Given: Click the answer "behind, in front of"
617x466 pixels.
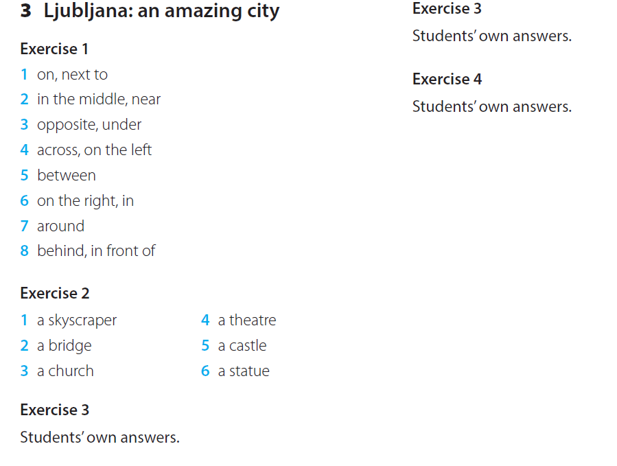Looking at the screenshot, I should pos(96,251).
